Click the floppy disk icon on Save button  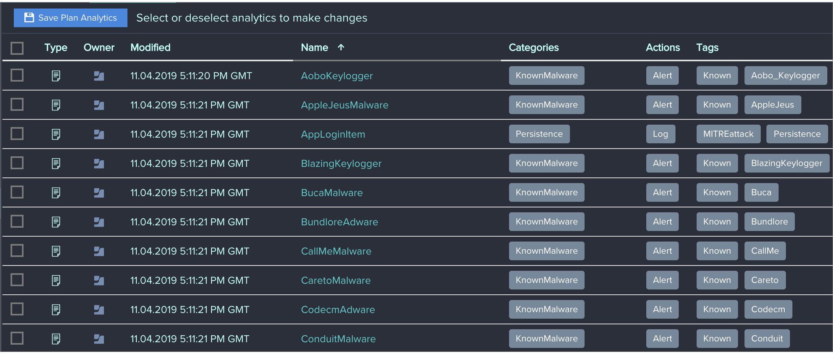pos(29,17)
